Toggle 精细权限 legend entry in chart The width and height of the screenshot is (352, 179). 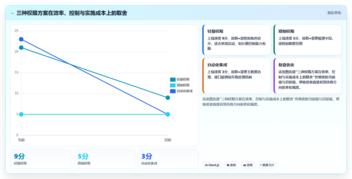click(180, 85)
